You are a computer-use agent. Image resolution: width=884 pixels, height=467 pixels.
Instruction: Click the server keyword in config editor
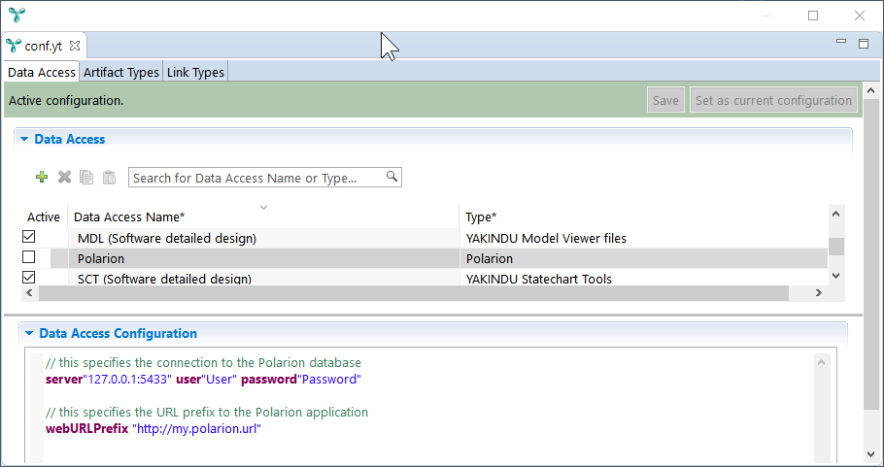tap(64, 379)
